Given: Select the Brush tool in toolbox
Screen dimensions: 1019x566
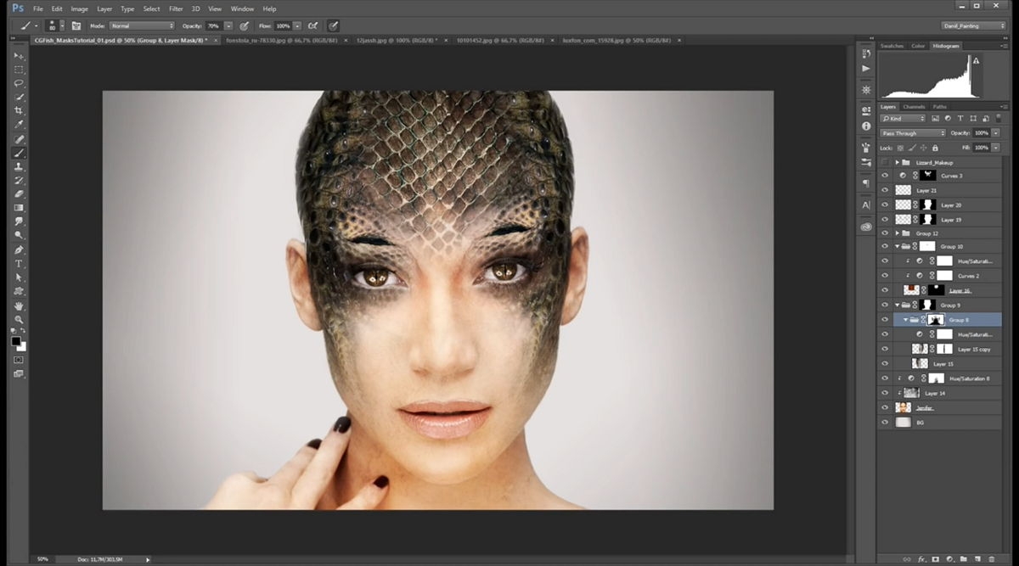Looking at the screenshot, I should pos(19,153).
